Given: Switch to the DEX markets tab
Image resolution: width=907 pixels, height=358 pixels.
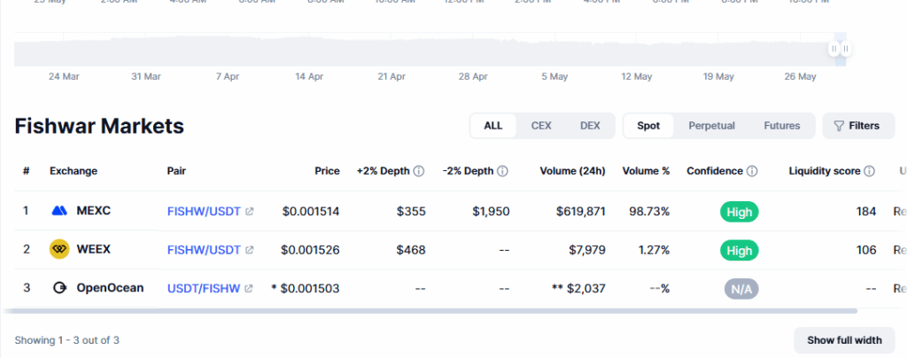Looking at the screenshot, I should 590,126.
